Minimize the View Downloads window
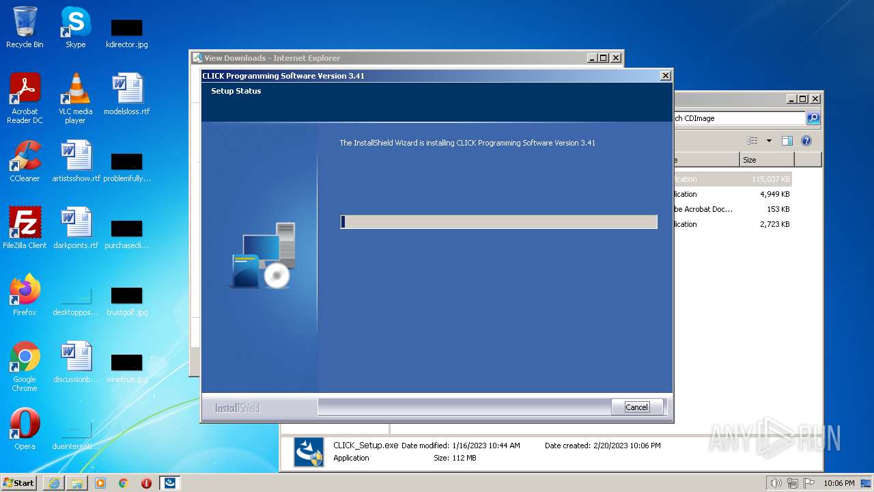The width and height of the screenshot is (874, 492). click(x=592, y=58)
